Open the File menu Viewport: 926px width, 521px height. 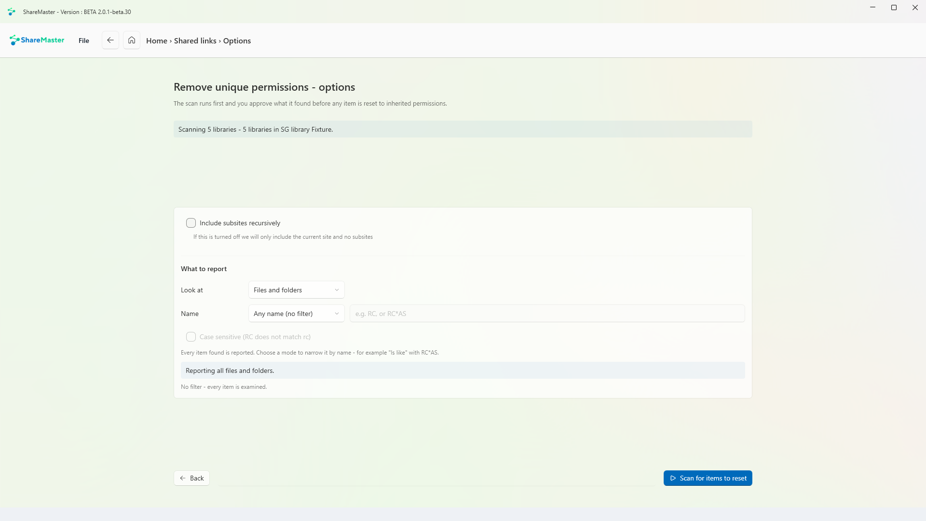[x=84, y=41]
